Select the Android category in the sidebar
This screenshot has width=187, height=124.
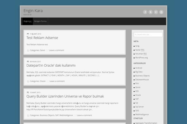pyautogui.click(x=139, y=68)
